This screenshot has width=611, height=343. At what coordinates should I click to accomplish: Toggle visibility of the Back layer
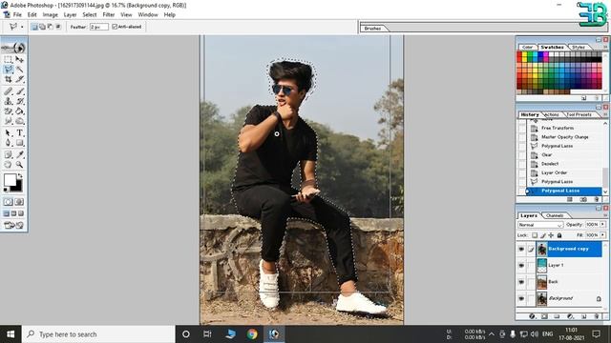pyautogui.click(x=521, y=282)
